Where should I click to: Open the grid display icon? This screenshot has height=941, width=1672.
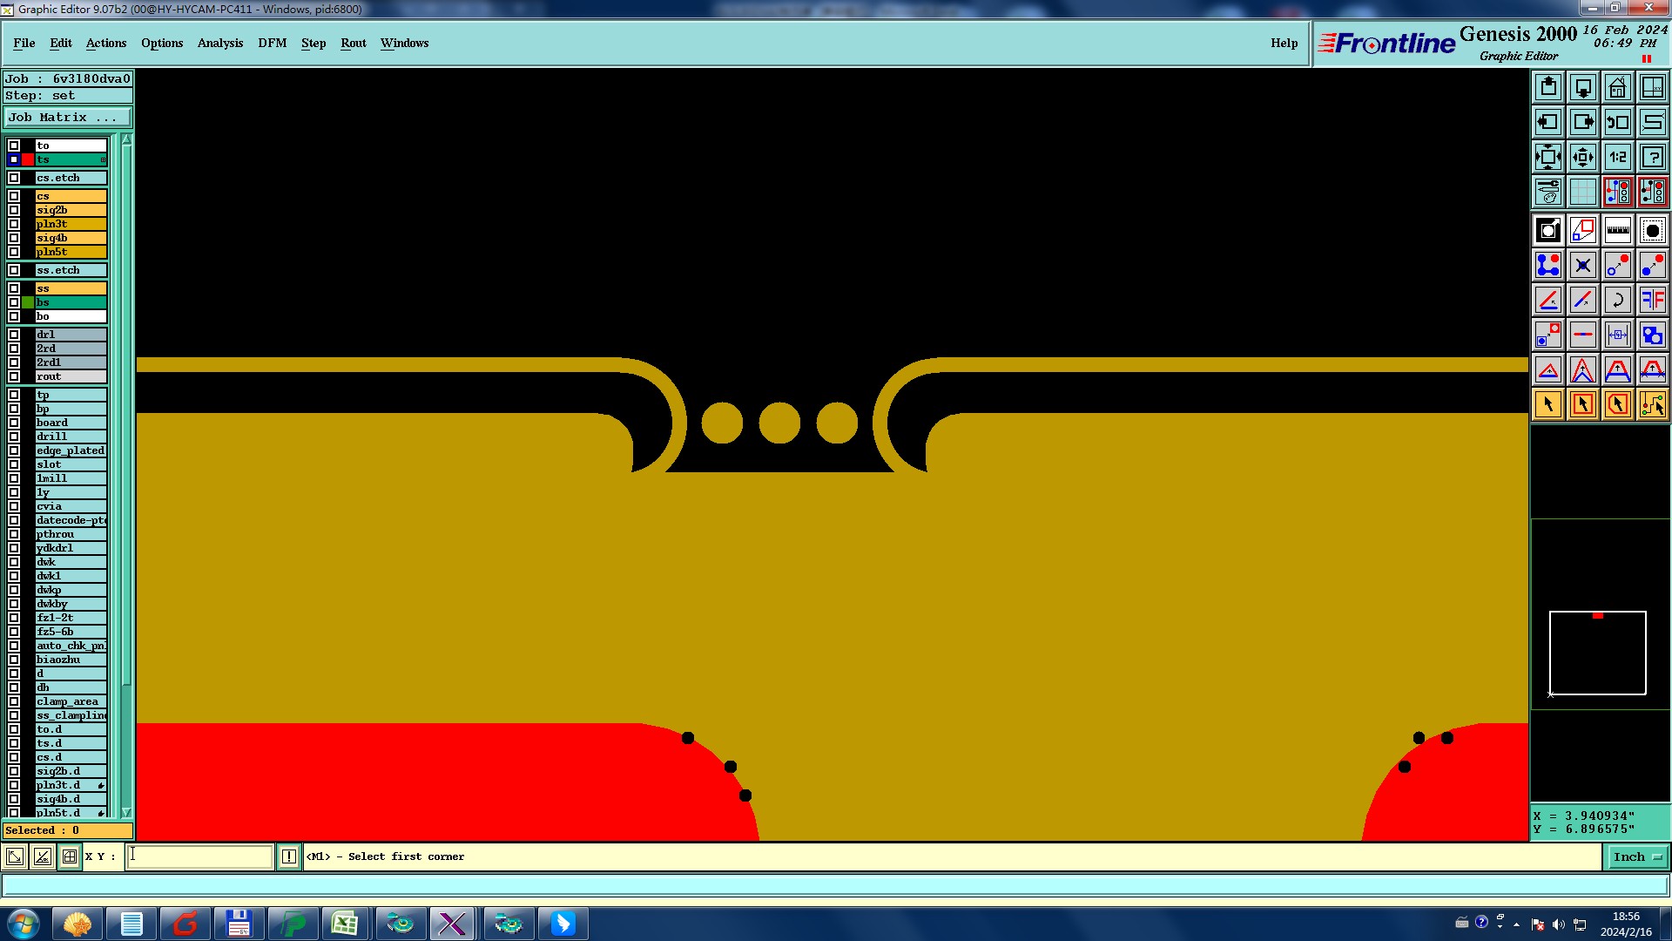tap(1582, 192)
